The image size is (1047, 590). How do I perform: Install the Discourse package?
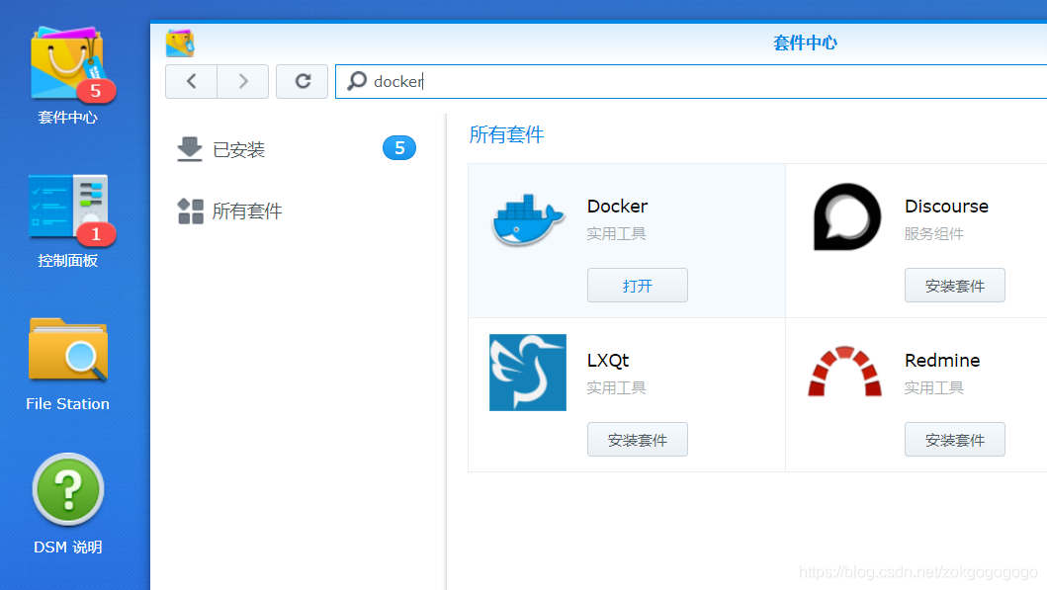click(x=954, y=286)
